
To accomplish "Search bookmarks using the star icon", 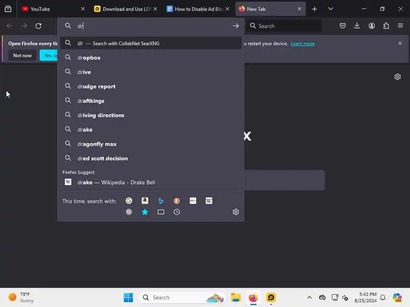I will [145, 212].
